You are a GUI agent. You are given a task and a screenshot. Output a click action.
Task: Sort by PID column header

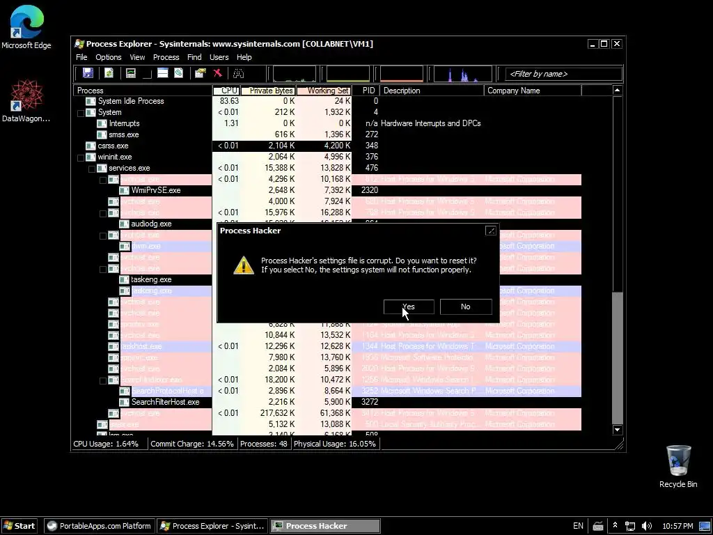[x=366, y=91]
